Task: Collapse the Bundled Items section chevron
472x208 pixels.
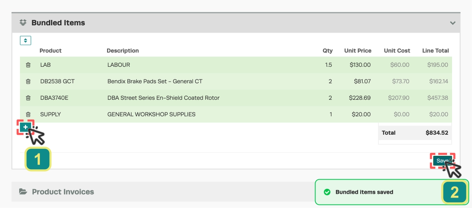Action: coord(453,23)
